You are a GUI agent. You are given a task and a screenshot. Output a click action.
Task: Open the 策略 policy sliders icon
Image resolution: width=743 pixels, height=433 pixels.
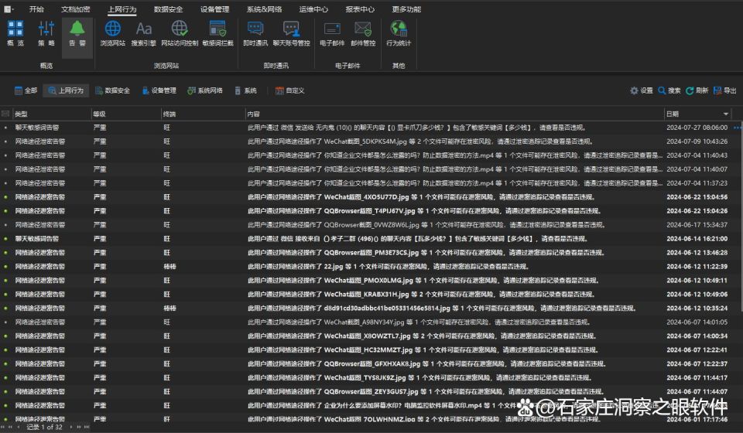click(46, 33)
